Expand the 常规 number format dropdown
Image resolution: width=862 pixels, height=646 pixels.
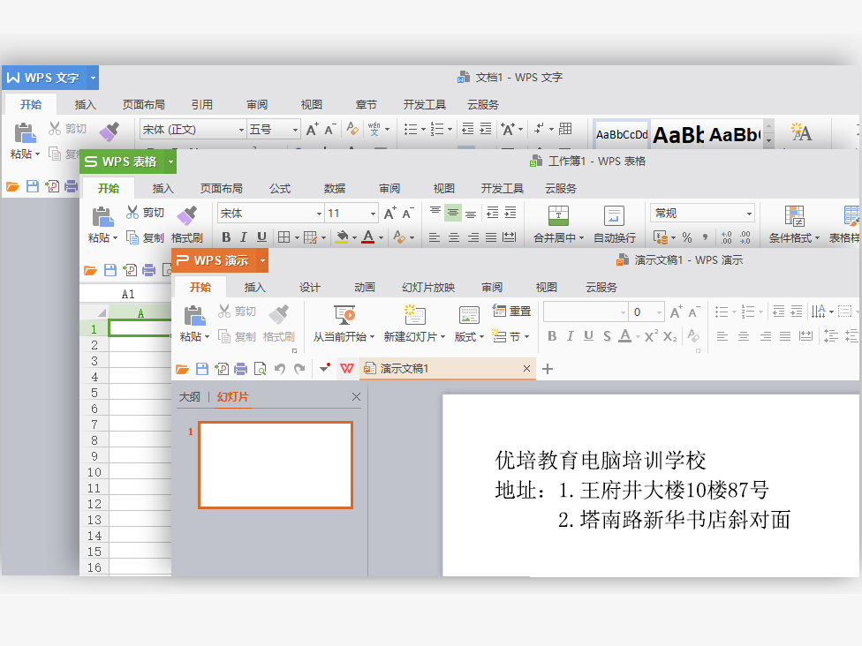click(749, 214)
